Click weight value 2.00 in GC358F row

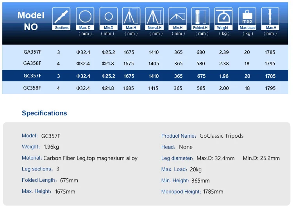(x=224, y=88)
